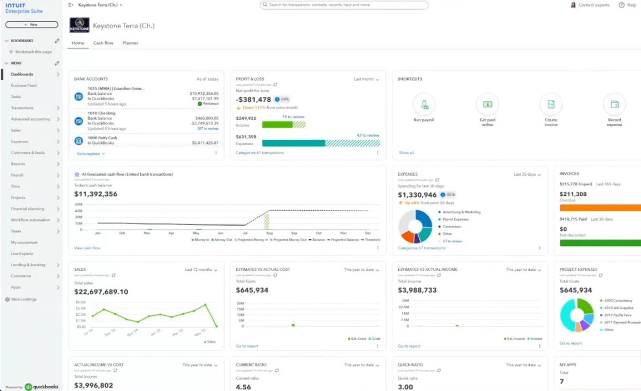Open the Help icon in the header
Screen dimensions: 641x391
pyautogui.click(x=621, y=5)
